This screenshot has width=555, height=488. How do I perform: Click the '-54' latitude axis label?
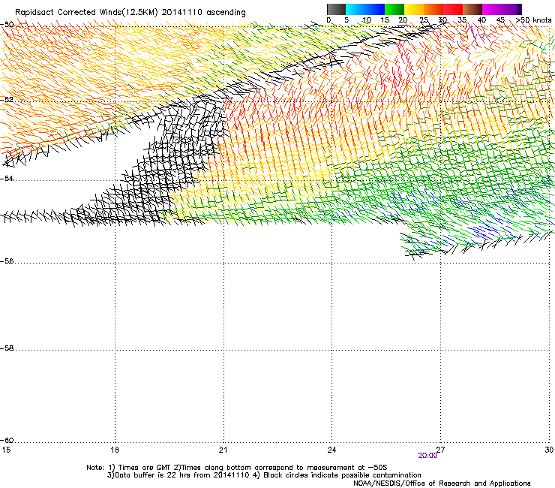pos(7,178)
